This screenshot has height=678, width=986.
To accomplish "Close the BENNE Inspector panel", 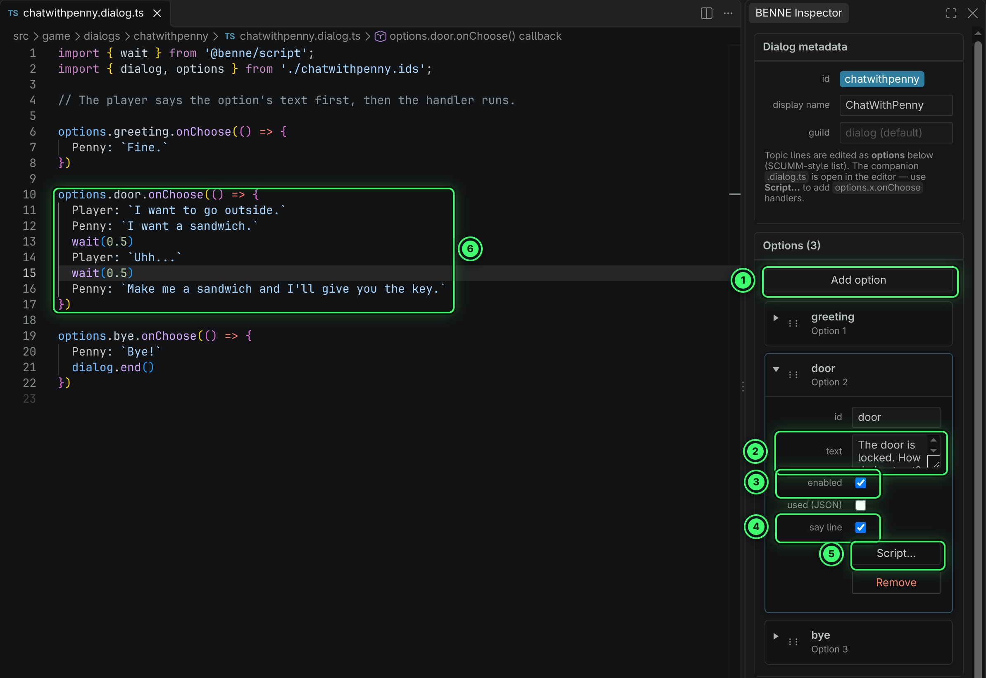I will 972,13.
